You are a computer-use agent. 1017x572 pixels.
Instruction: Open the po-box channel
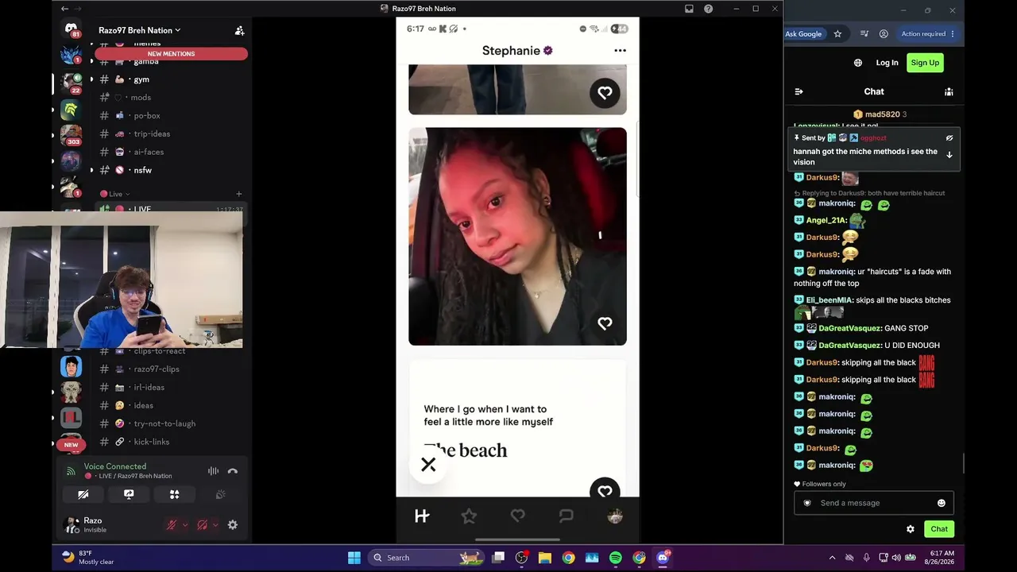[x=171, y=116]
